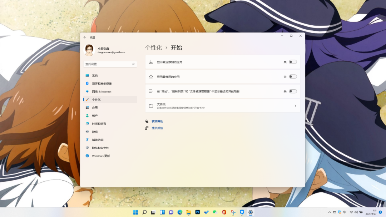Image resolution: width=386 pixels, height=217 pixels.
Task: Click the 小羿先森 account name
Action: [103, 49]
